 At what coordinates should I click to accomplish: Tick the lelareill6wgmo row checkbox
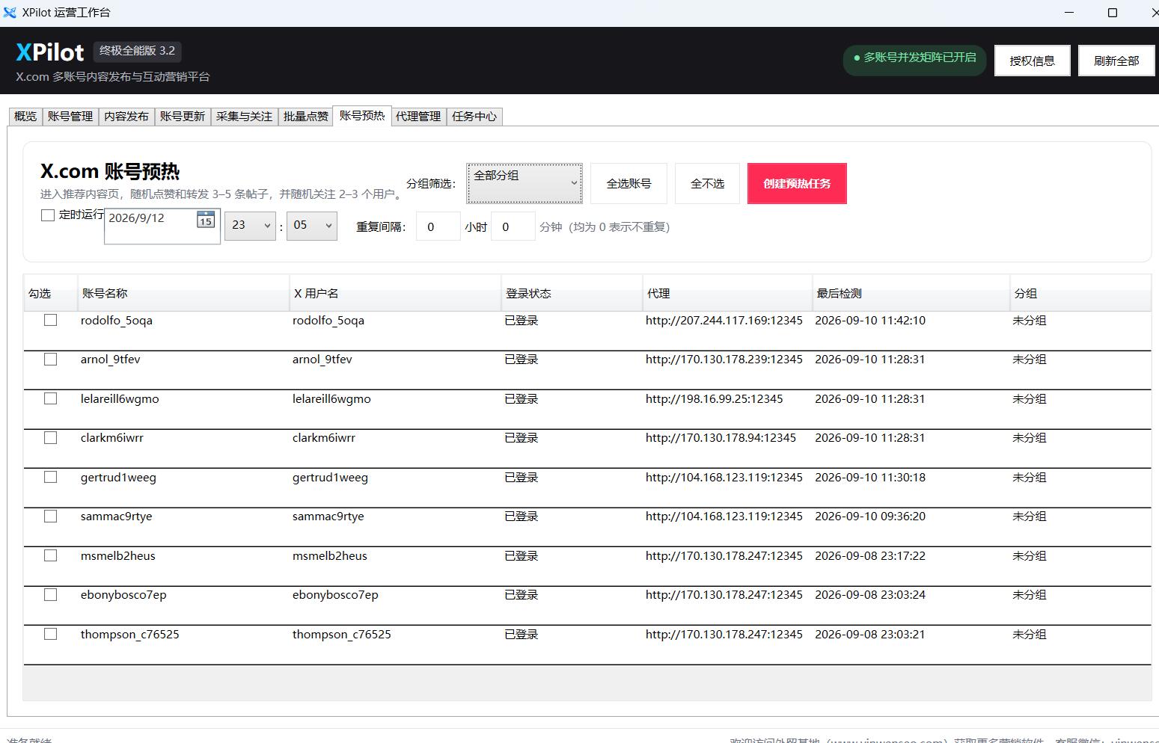[x=51, y=398]
